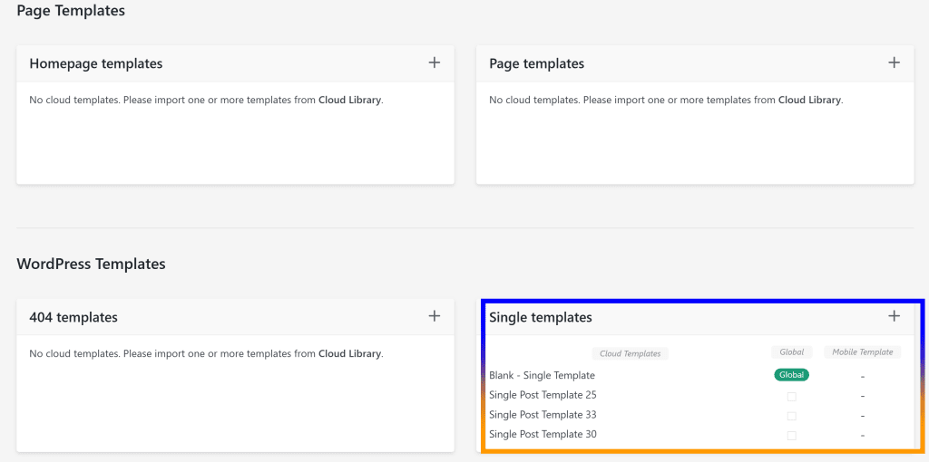This screenshot has height=462, width=929.
Task: Follow Cloud Library link in Page templates
Action: (809, 101)
